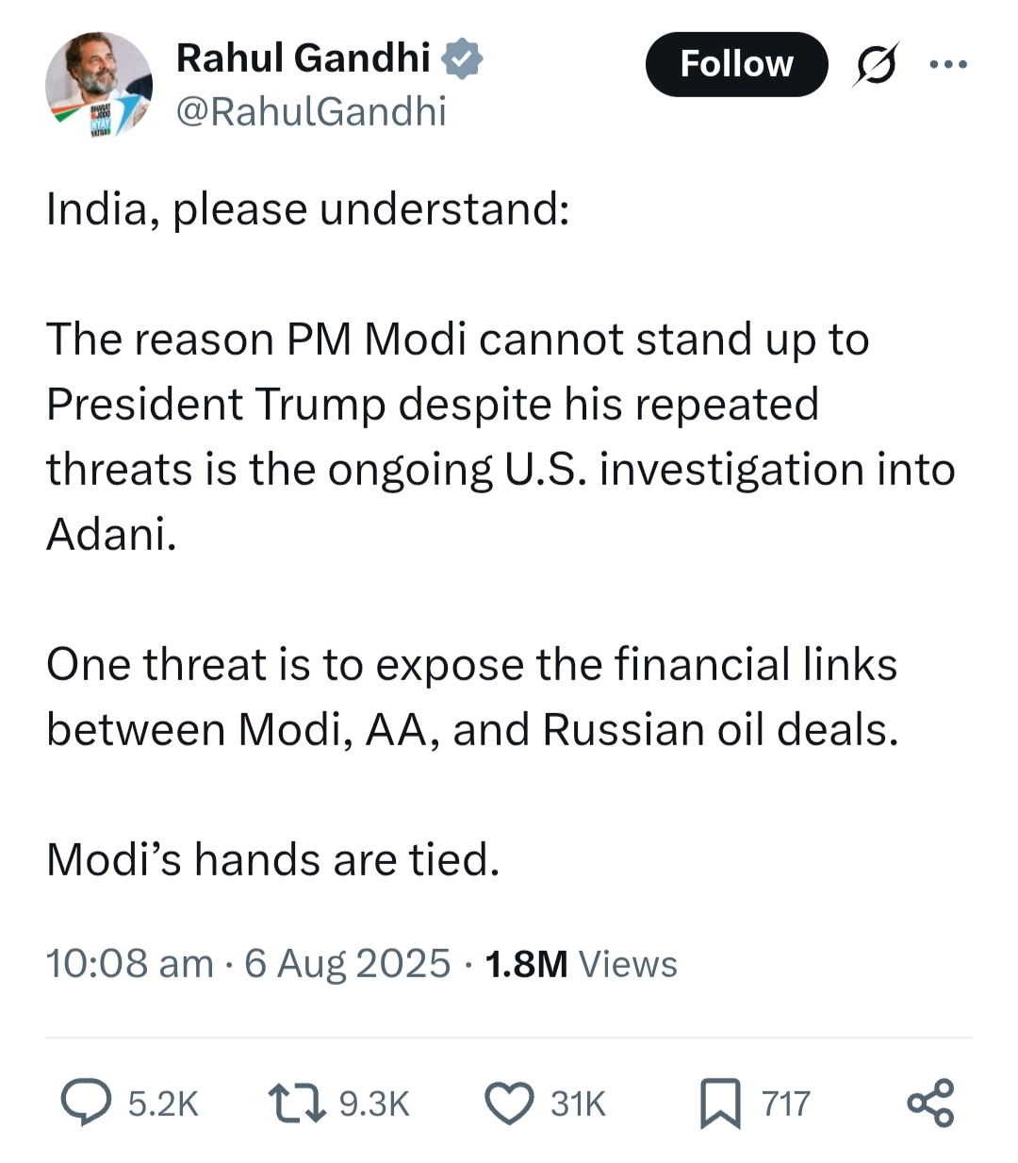Click the 9.3K reposts count
The width and height of the screenshot is (1018, 1163).
tap(374, 1104)
